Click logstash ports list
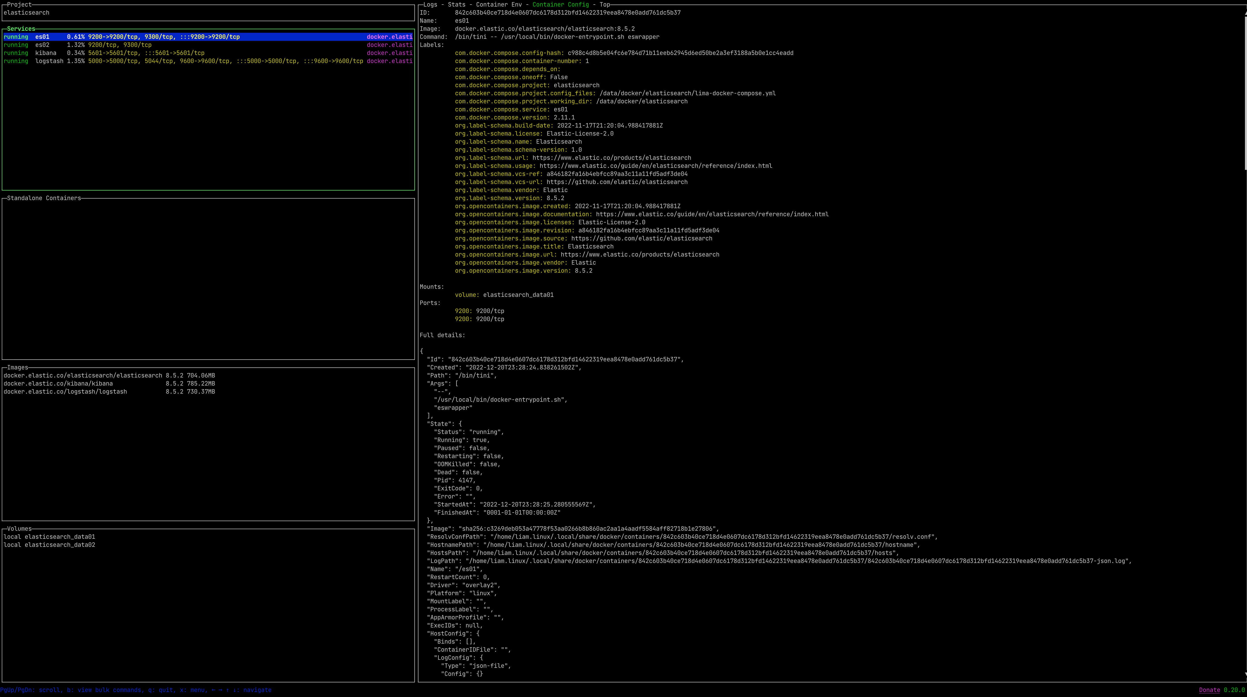The image size is (1247, 697). click(225, 61)
